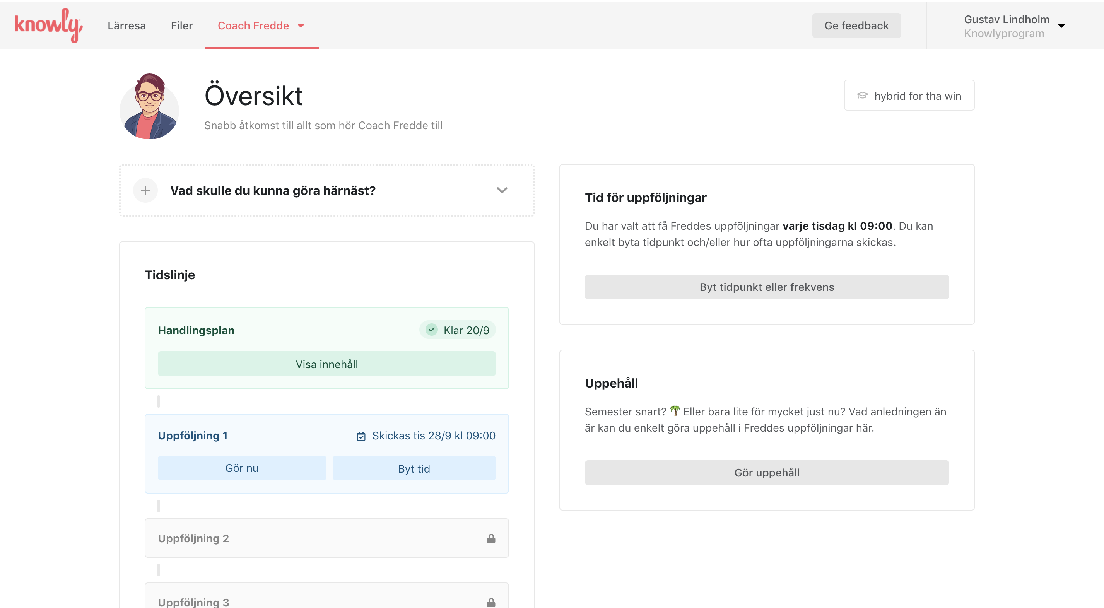This screenshot has width=1104, height=608.
Task: Click the lock icon on Uppföljning 3
Action: (491, 602)
